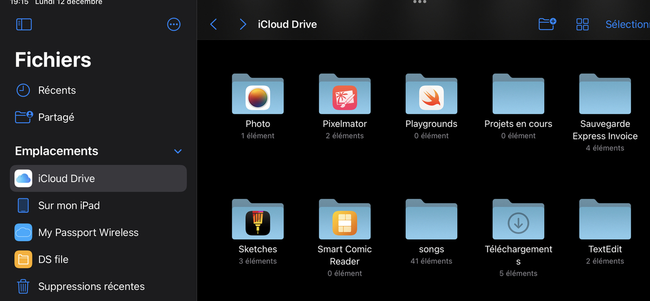Tap the Sélectionner button
Image resolution: width=650 pixels, height=301 pixels.
click(628, 24)
